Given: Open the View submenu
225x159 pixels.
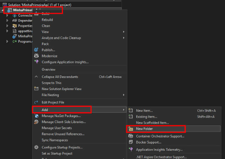Looking at the screenshot, I should (45, 32).
